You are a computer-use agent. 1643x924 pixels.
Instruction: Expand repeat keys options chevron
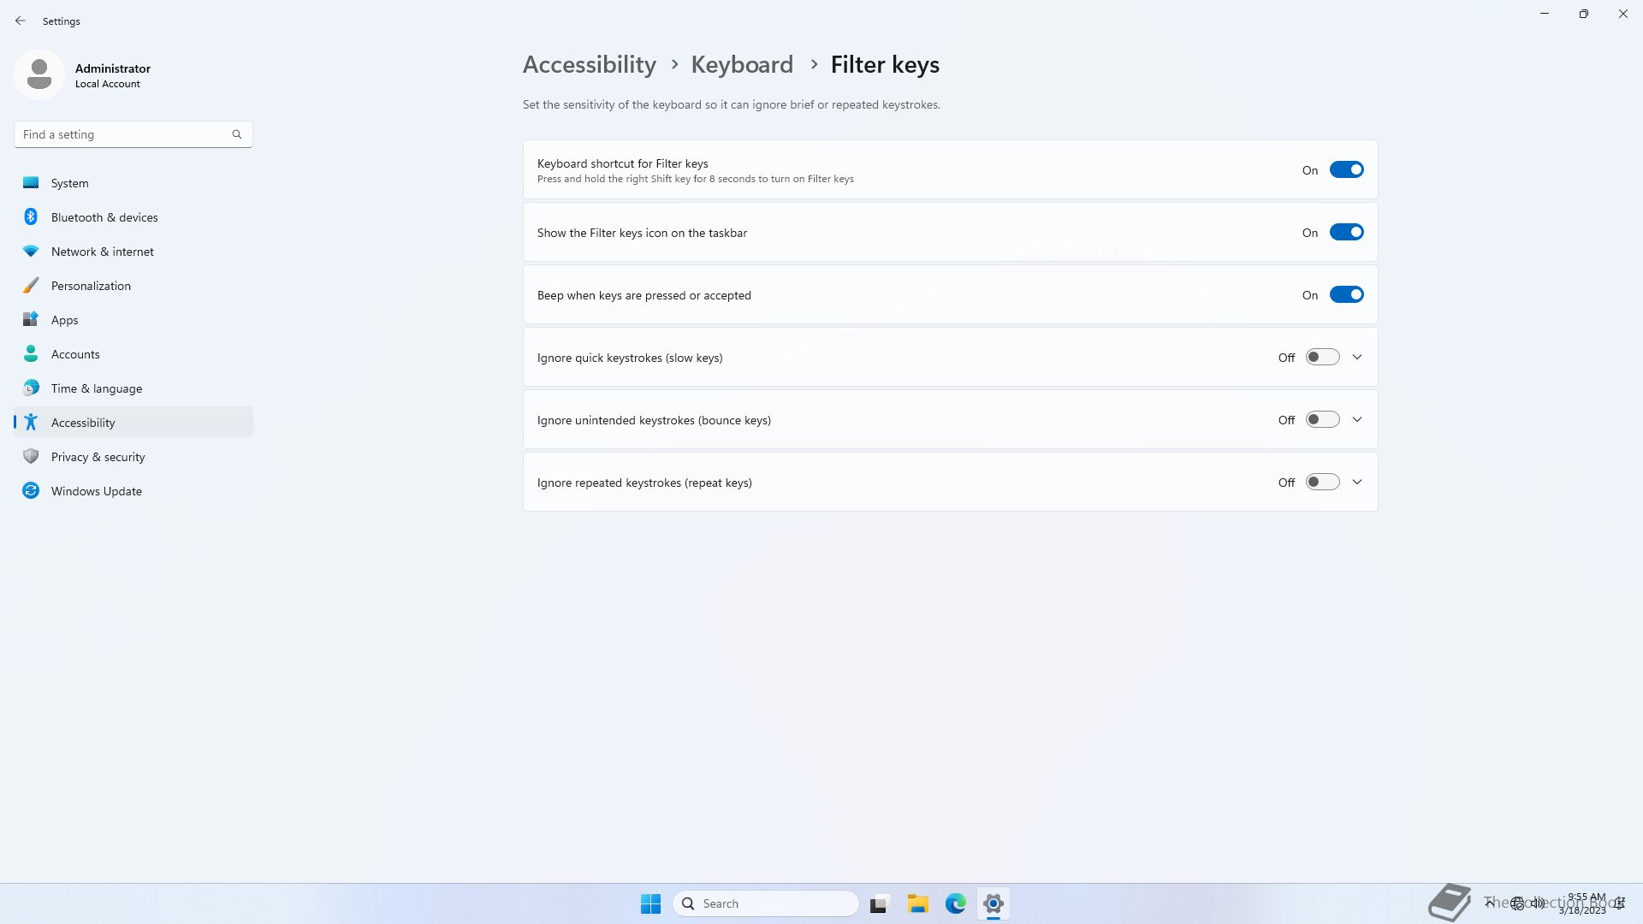point(1357,483)
